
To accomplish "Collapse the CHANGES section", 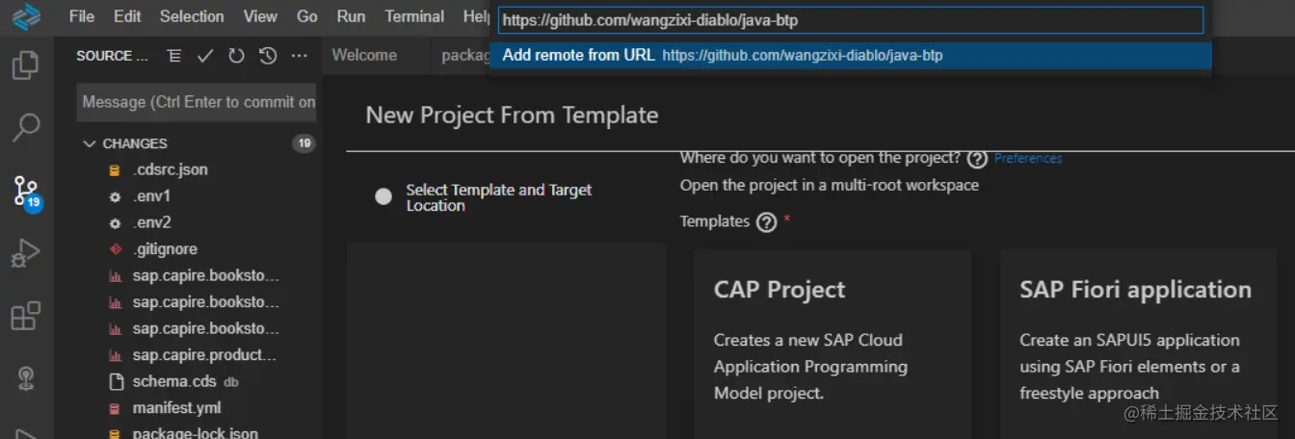I will [x=91, y=143].
